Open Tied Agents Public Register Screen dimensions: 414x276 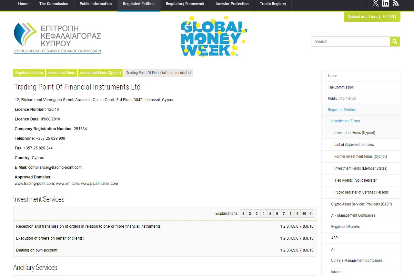361,180
